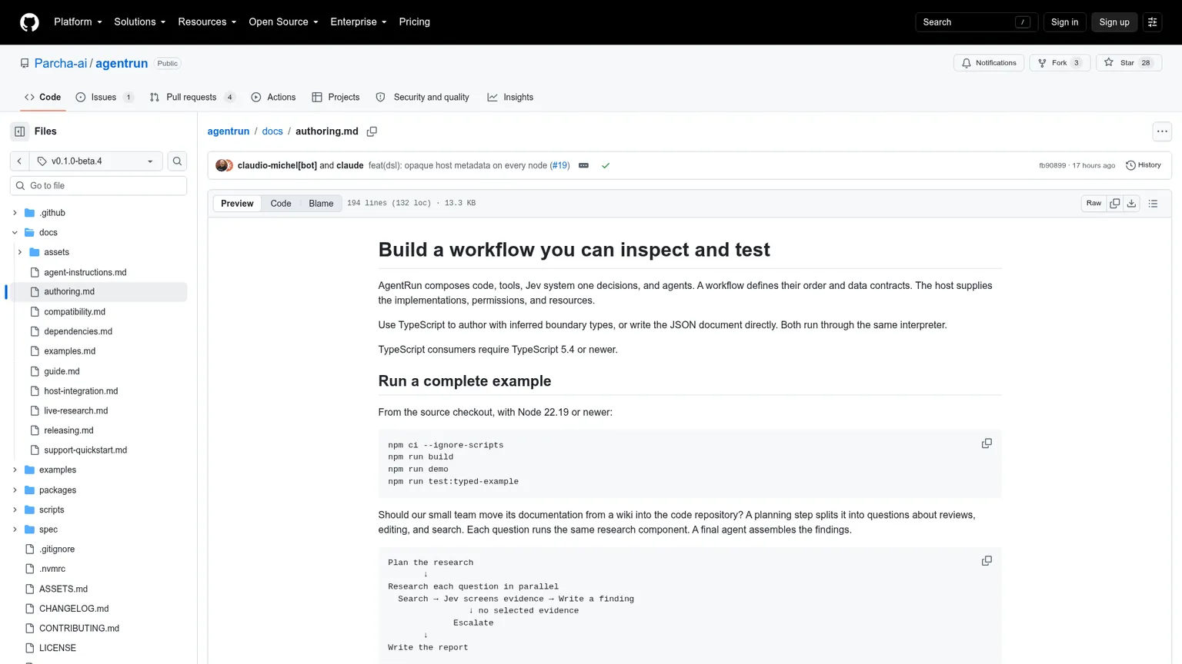The height and width of the screenshot is (664, 1182).
Task: Expand the assets folder
Action: point(19,252)
